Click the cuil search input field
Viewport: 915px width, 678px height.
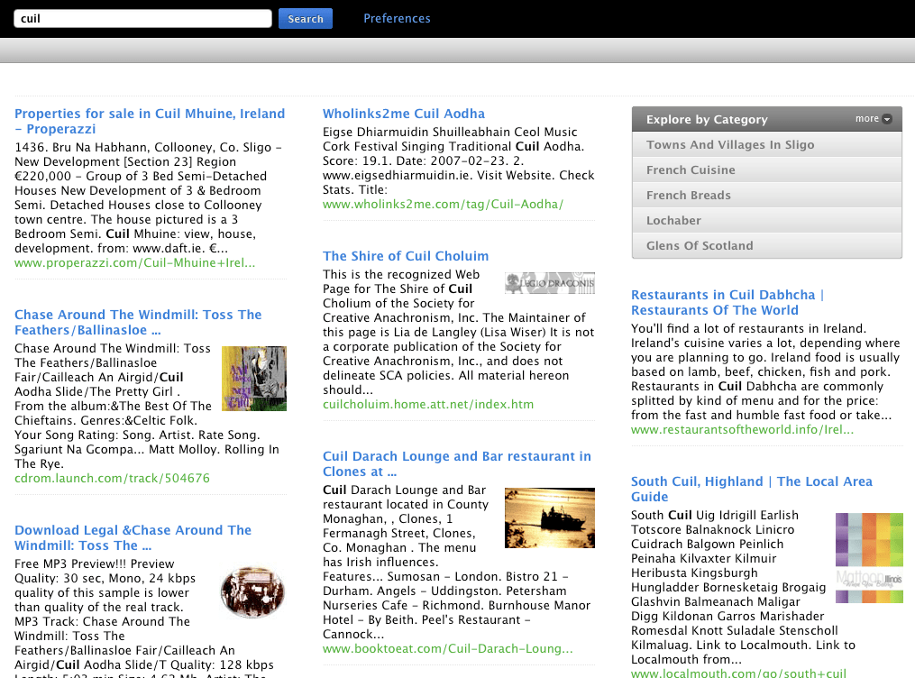142,19
